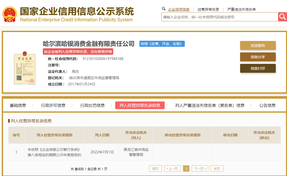Click the credit code 91230102MA1979M188

(x=103, y=59)
